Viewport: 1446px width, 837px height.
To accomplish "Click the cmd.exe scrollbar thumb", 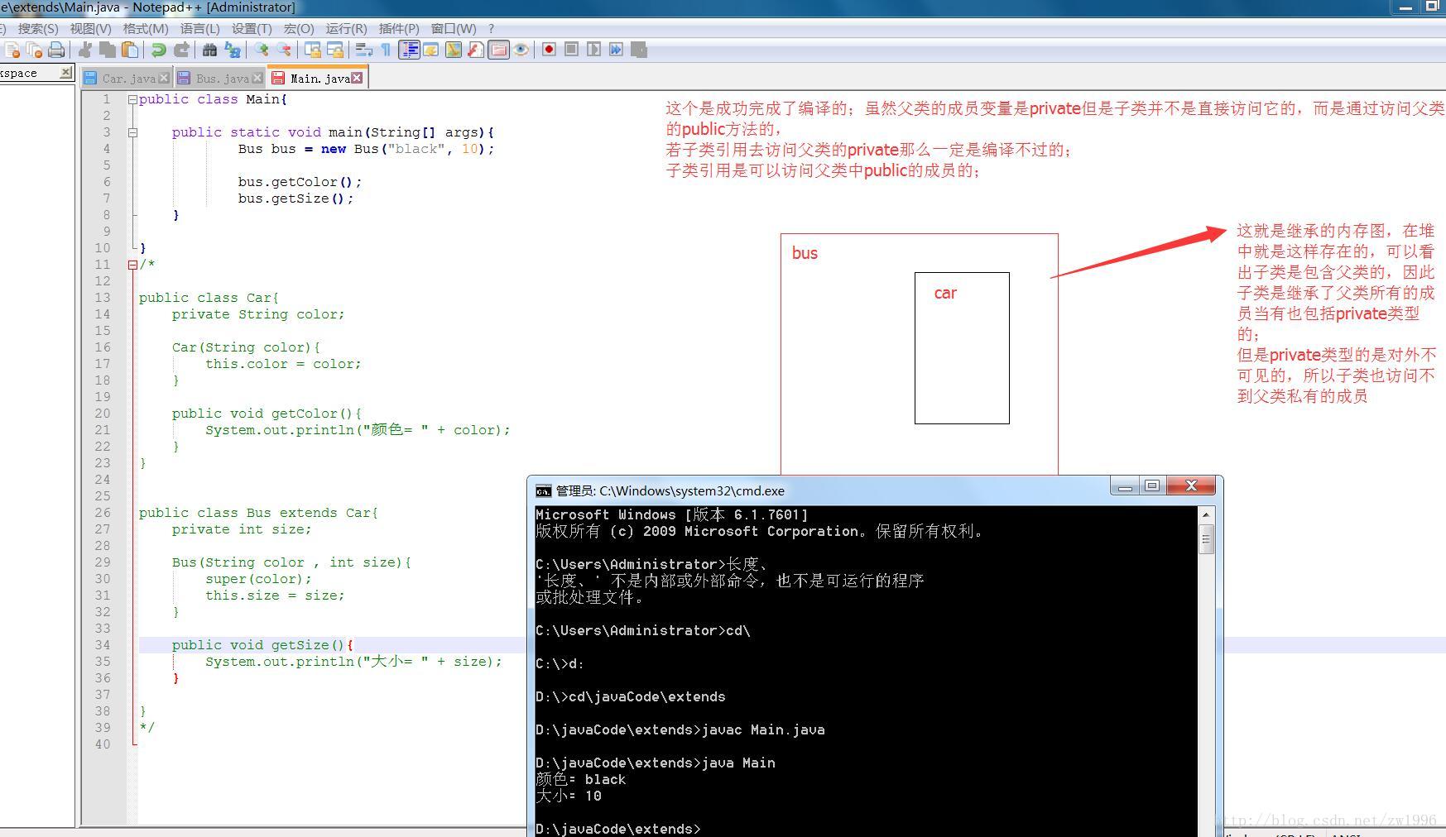I will click(1206, 540).
